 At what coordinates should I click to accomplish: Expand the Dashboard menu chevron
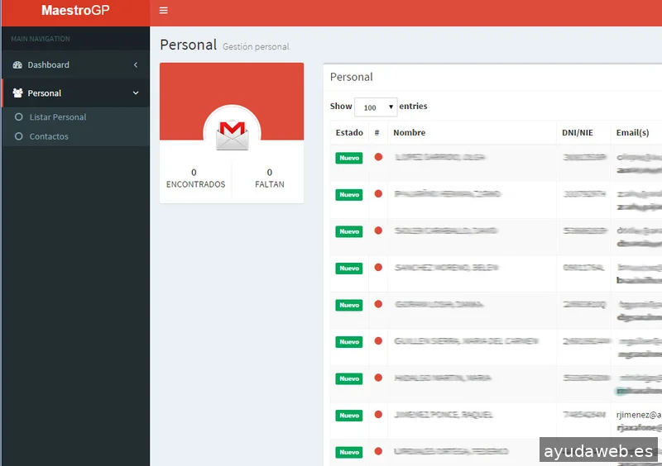pos(136,64)
